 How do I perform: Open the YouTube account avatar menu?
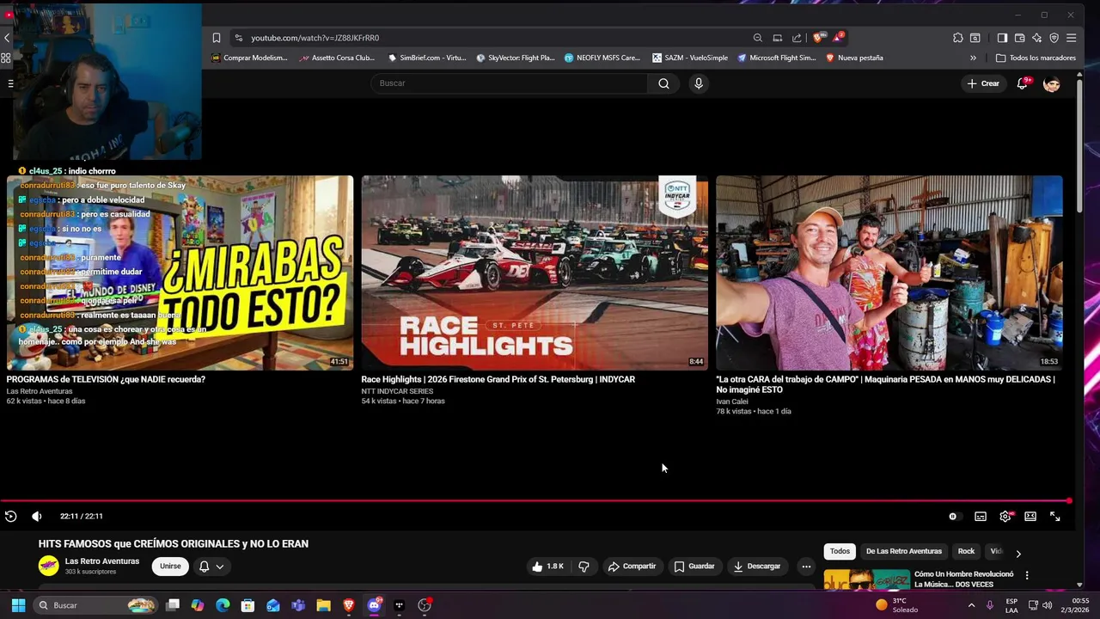(x=1052, y=83)
